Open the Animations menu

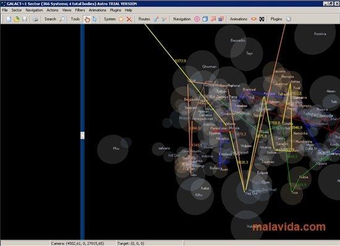point(97,10)
